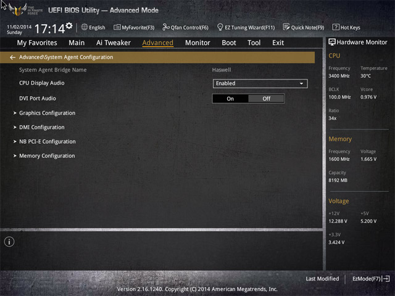Click the +3.3V 3.424 V reading
395x296 pixels.
point(336,242)
